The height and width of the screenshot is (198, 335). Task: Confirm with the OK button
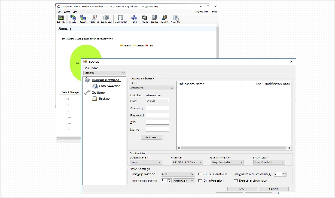coord(242,189)
